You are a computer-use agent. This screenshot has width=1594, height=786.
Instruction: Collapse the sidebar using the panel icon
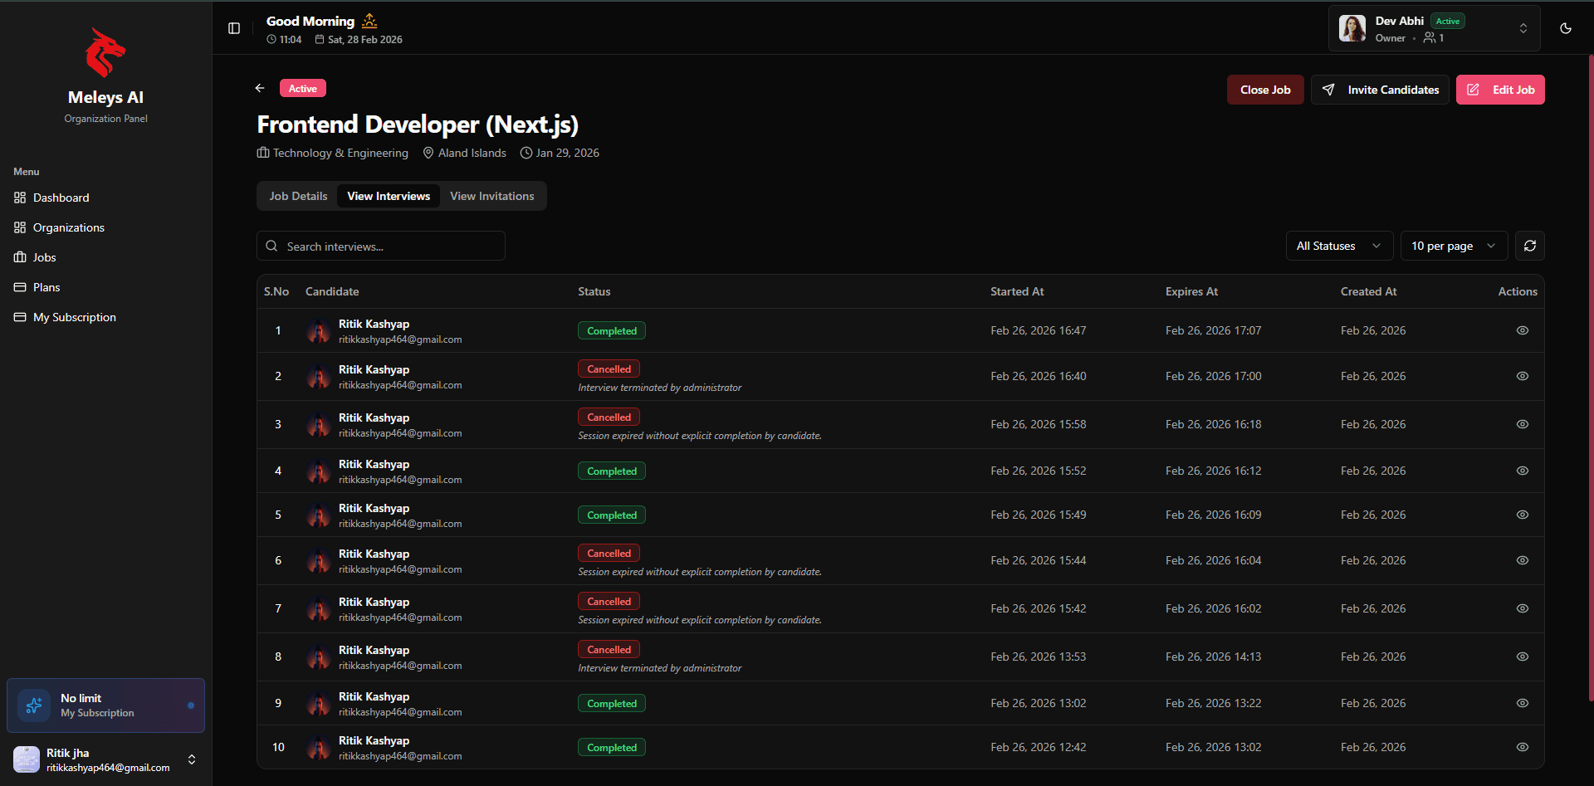tap(233, 27)
